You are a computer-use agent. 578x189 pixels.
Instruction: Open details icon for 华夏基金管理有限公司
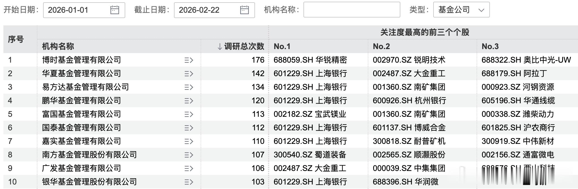pos(189,74)
